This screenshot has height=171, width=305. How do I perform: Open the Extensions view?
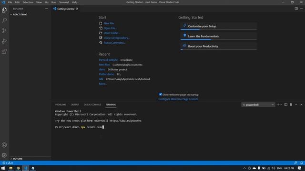pos(4,52)
